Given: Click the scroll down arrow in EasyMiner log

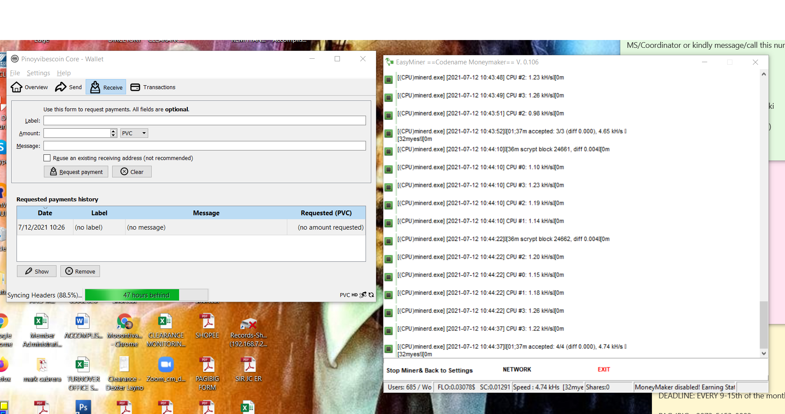Looking at the screenshot, I should click(x=764, y=354).
